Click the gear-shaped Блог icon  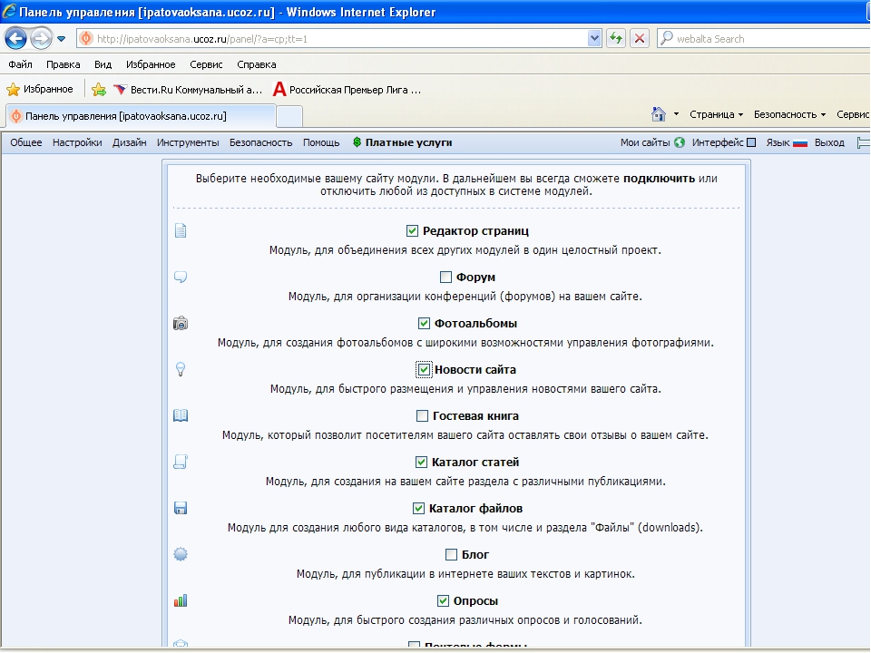[181, 554]
